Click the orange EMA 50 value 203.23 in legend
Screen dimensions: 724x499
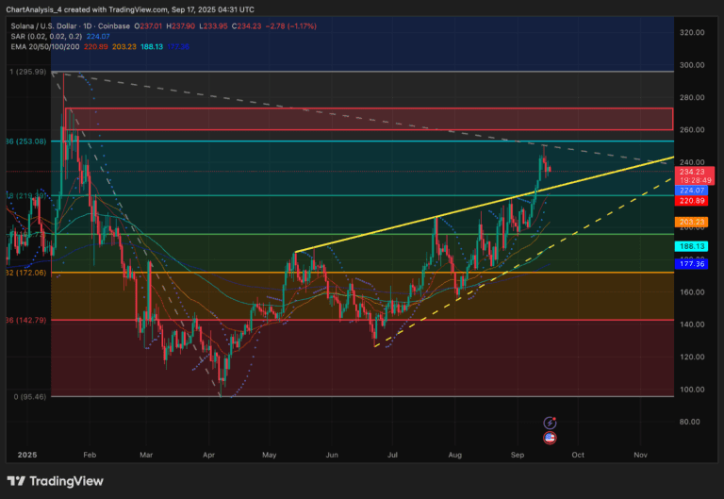pos(124,46)
